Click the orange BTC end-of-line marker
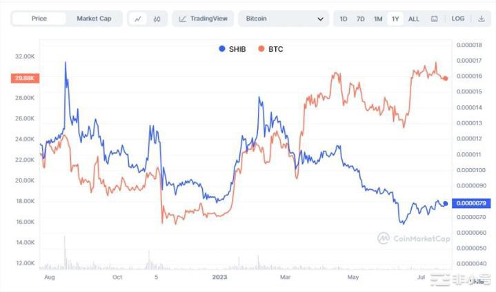496x292 pixels. click(446, 79)
